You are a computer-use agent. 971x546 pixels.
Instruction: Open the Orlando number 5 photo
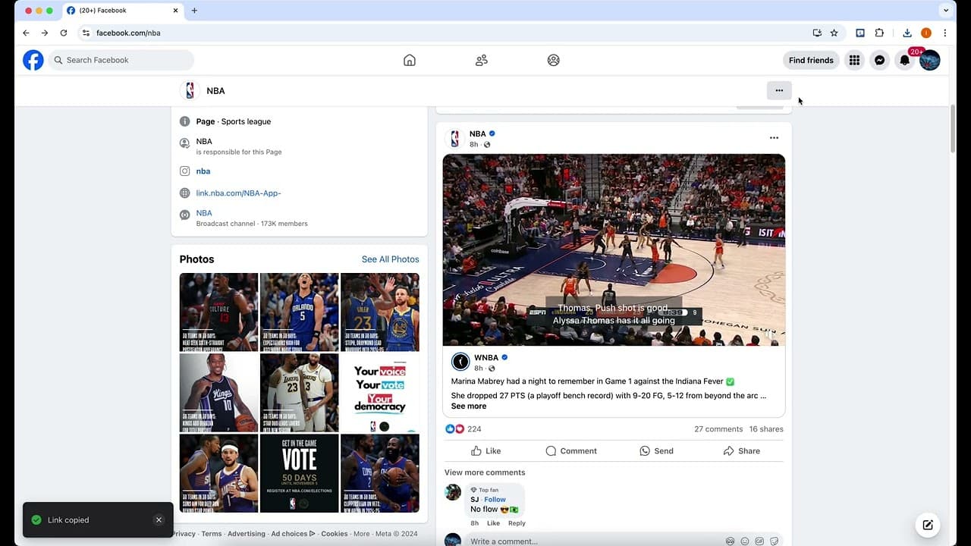(299, 312)
